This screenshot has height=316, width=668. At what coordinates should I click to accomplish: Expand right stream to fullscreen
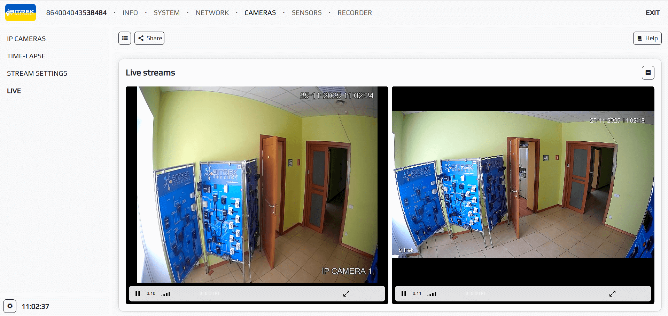(x=612, y=294)
